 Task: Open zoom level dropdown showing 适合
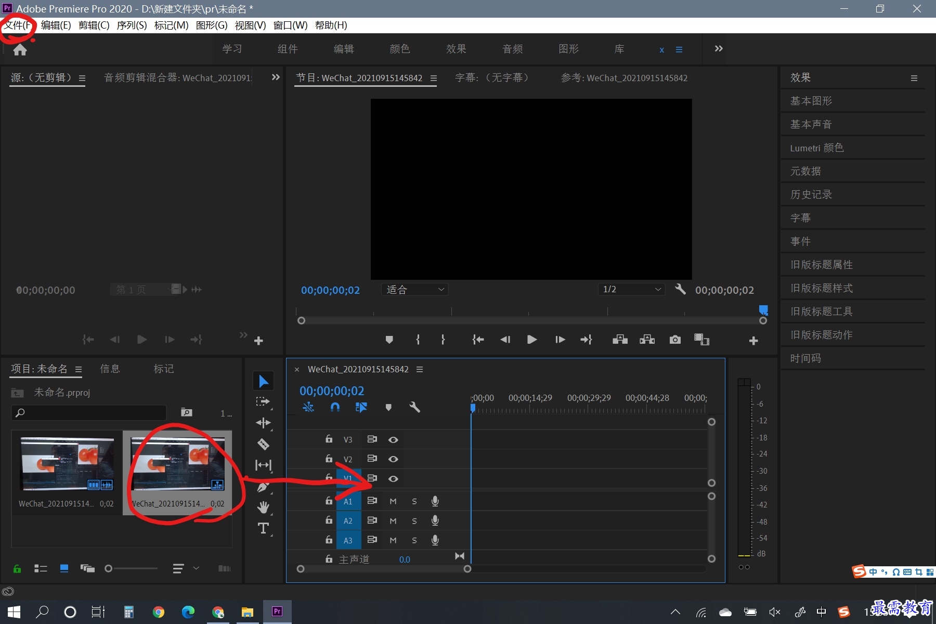415,290
